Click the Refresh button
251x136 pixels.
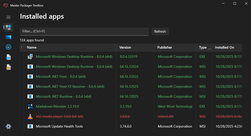[160, 31]
